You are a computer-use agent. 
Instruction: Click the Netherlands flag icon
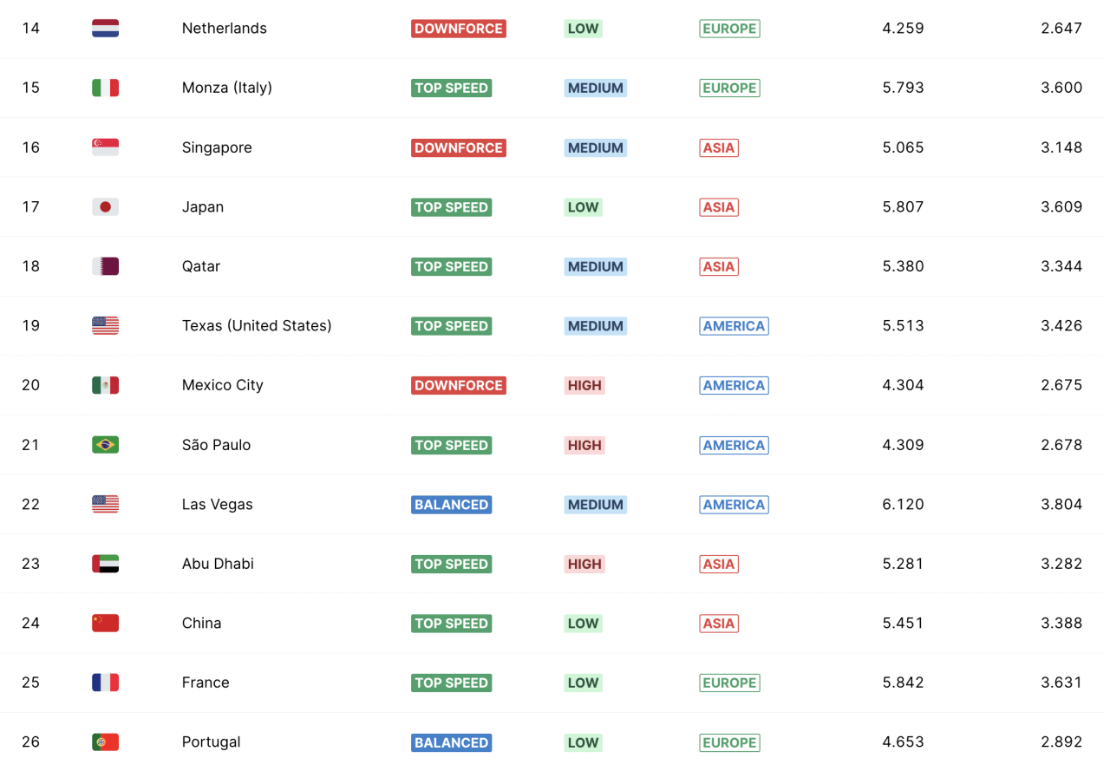click(105, 29)
